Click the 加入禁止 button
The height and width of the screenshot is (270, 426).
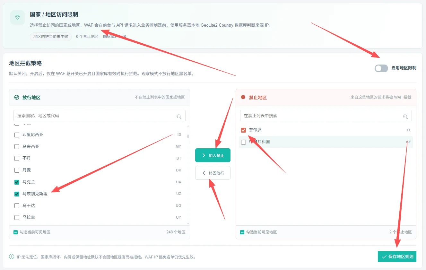[x=213, y=155]
